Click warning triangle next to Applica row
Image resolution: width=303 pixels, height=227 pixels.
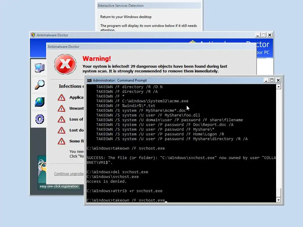(x=62, y=98)
